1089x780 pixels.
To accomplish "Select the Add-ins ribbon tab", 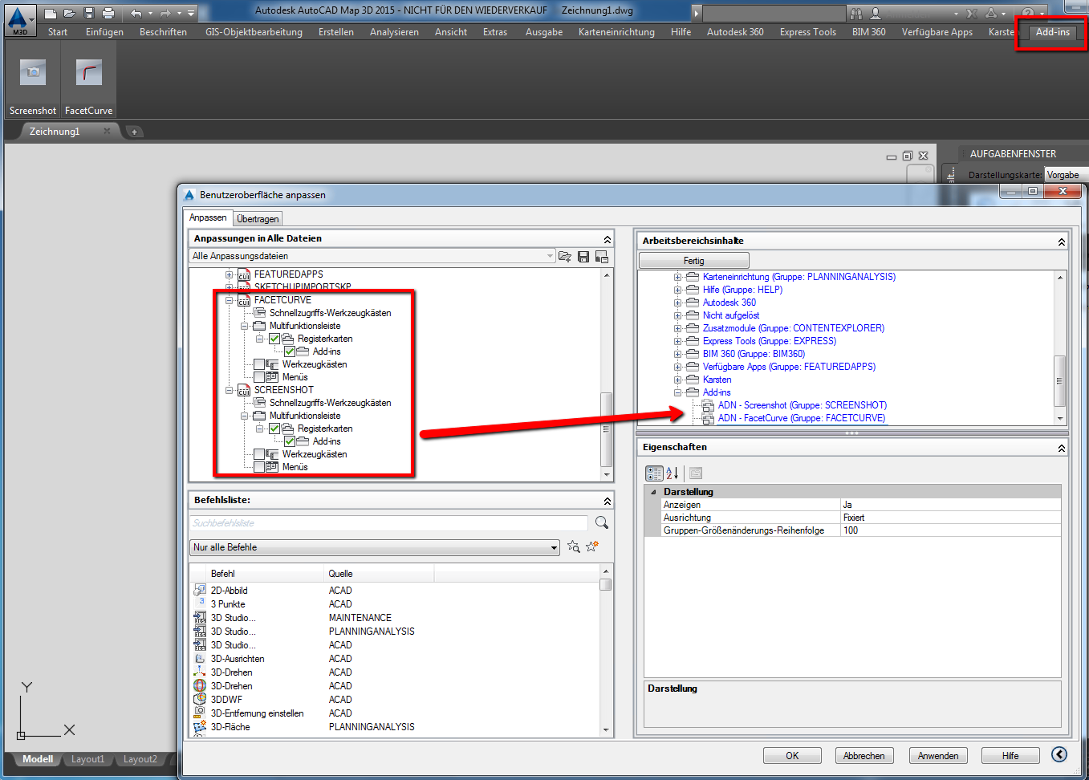I will pyautogui.click(x=1052, y=32).
